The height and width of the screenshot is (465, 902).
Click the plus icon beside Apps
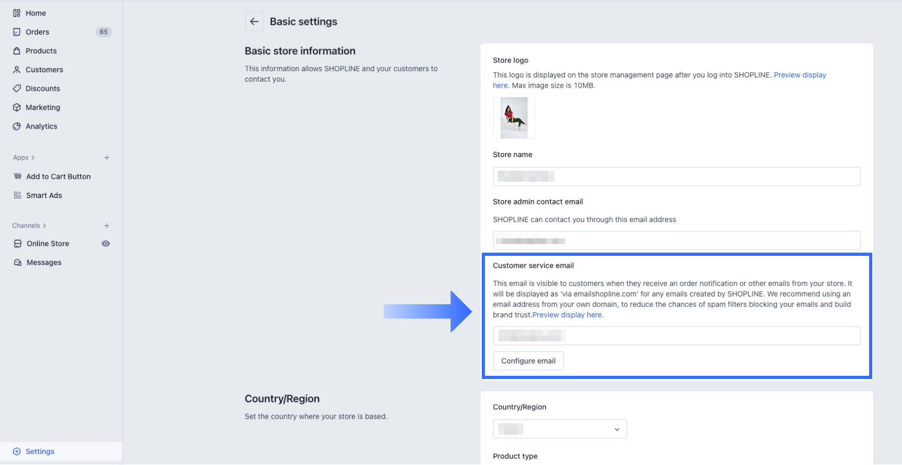click(x=107, y=158)
